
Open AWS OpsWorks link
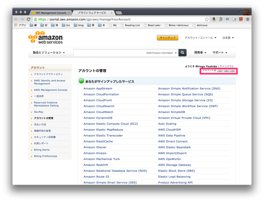(x=169, y=159)
